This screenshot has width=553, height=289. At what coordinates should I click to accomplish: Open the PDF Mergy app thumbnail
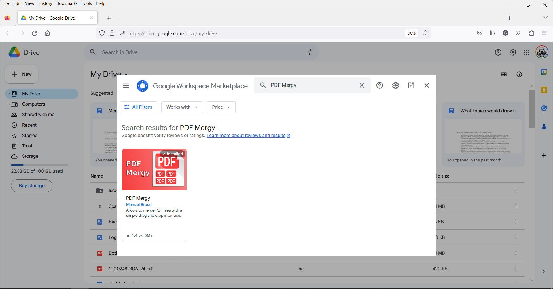154,170
